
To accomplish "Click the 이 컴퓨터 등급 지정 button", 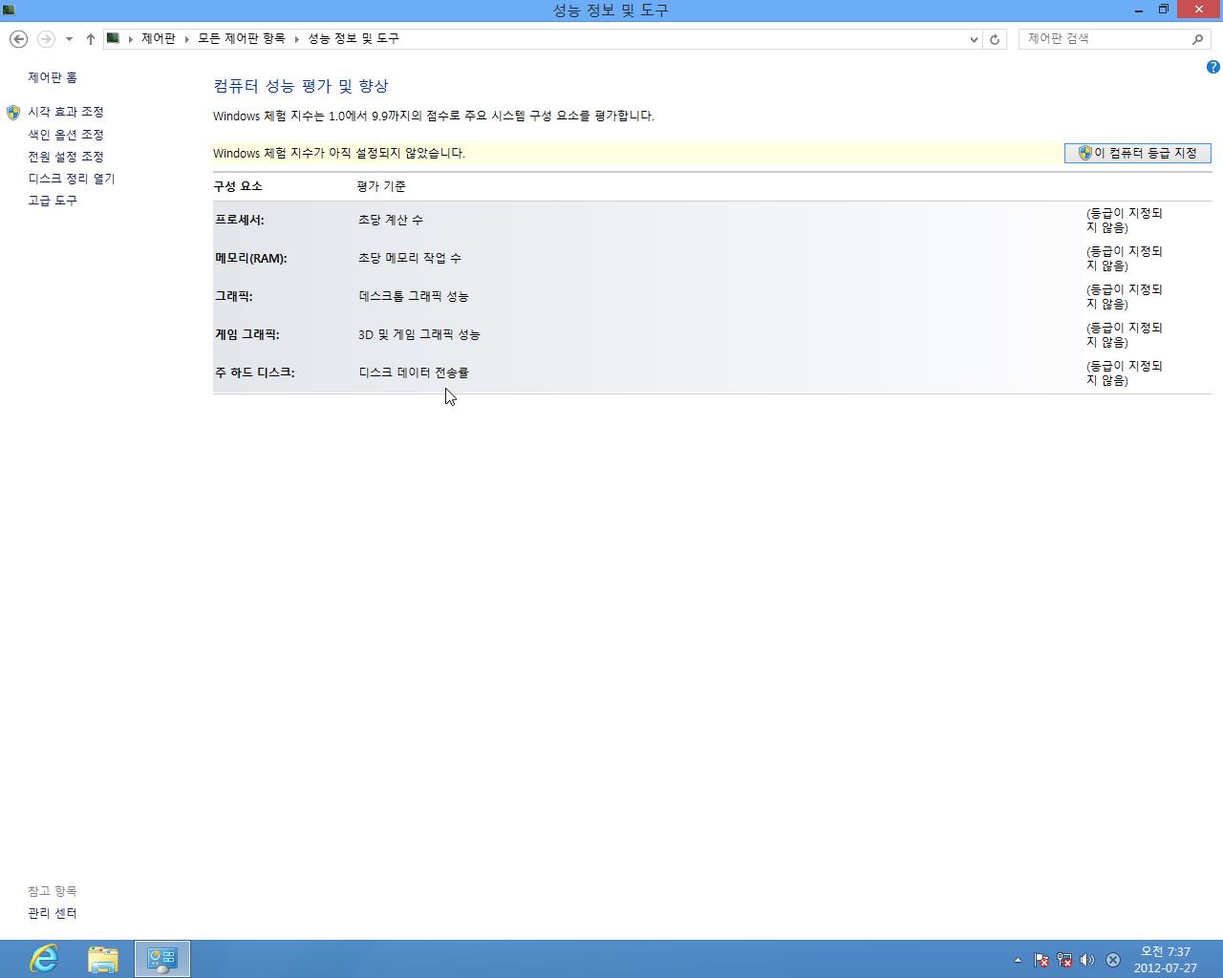I will coord(1138,153).
